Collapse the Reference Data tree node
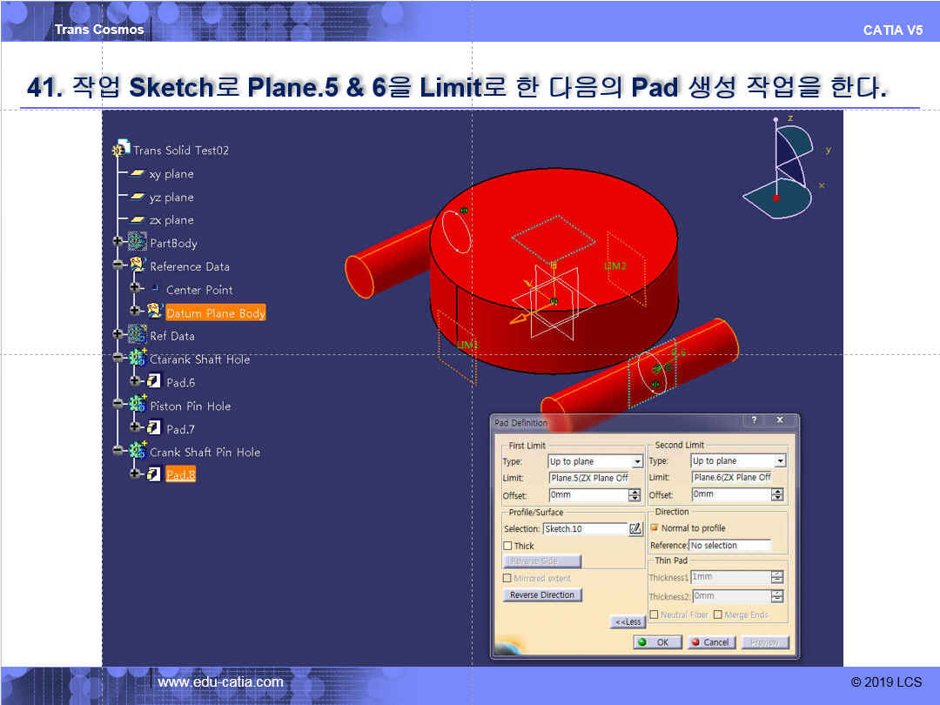Screen dimensions: 940x705 tap(117, 265)
